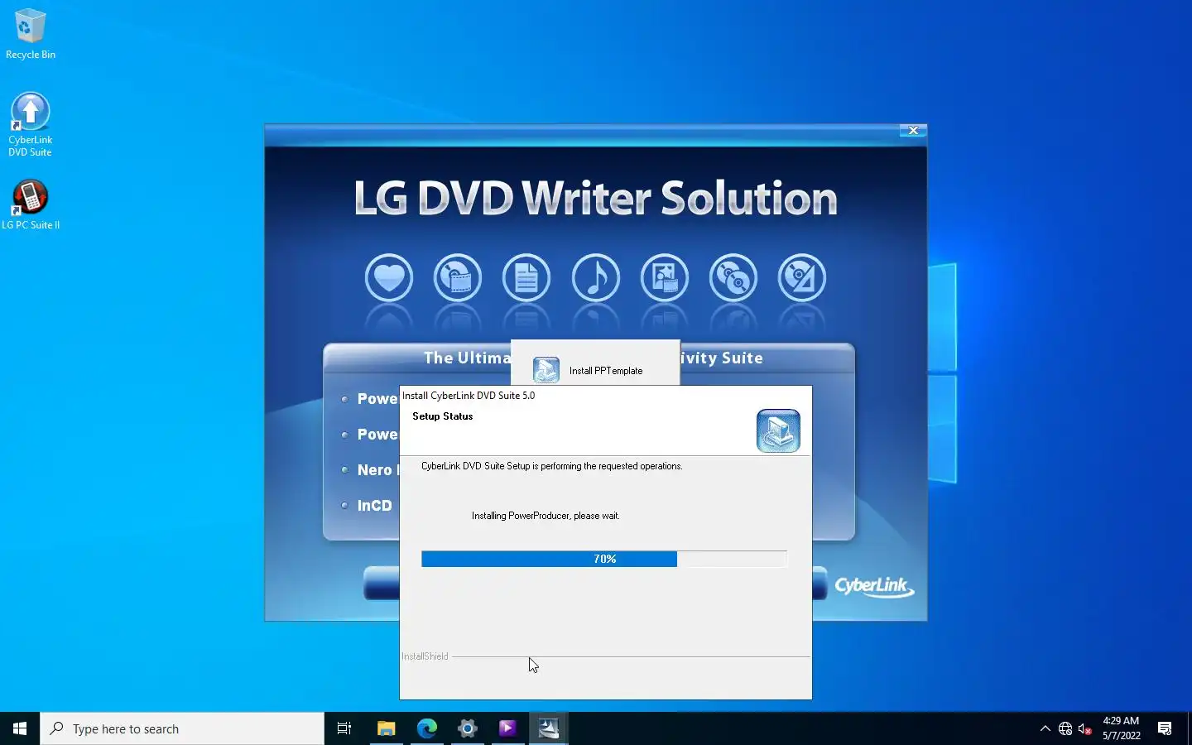Click the purple media app taskbar icon
The width and height of the screenshot is (1192, 745).
(x=507, y=728)
